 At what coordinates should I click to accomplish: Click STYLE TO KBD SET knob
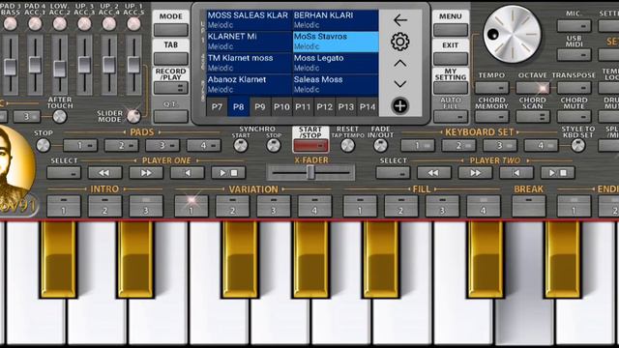578,146
